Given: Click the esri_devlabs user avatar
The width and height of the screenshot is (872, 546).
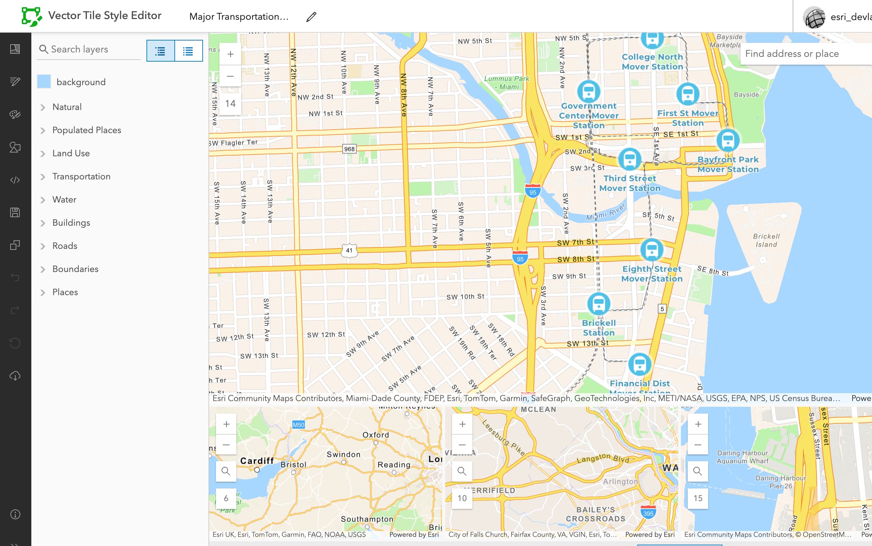Looking at the screenshot, I should tap(814, 17).
